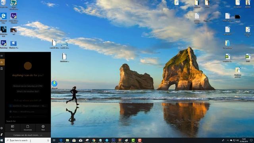Select the 'Remind me on Saturday' suggestion
The image size is (254, 143).
pos(28,86)
